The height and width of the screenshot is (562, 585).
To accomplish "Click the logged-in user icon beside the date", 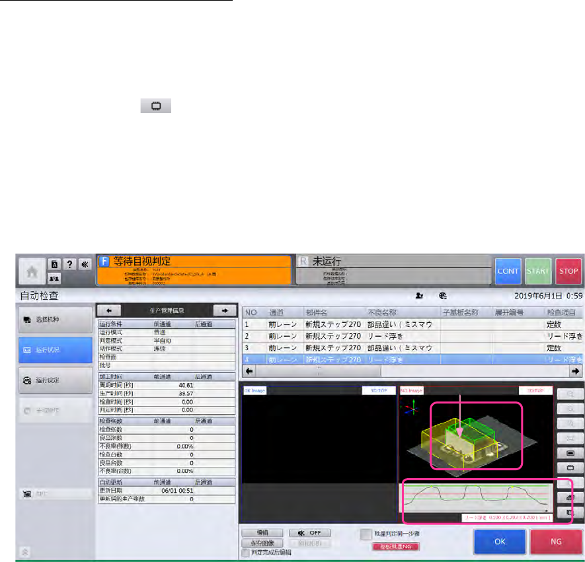I will (419, 296).
